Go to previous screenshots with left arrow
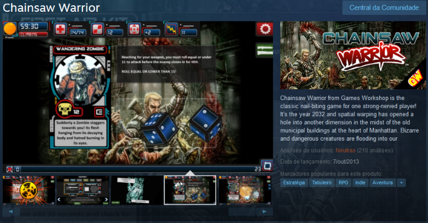This screenshot has height=223, width=428. tap(11, 212)
